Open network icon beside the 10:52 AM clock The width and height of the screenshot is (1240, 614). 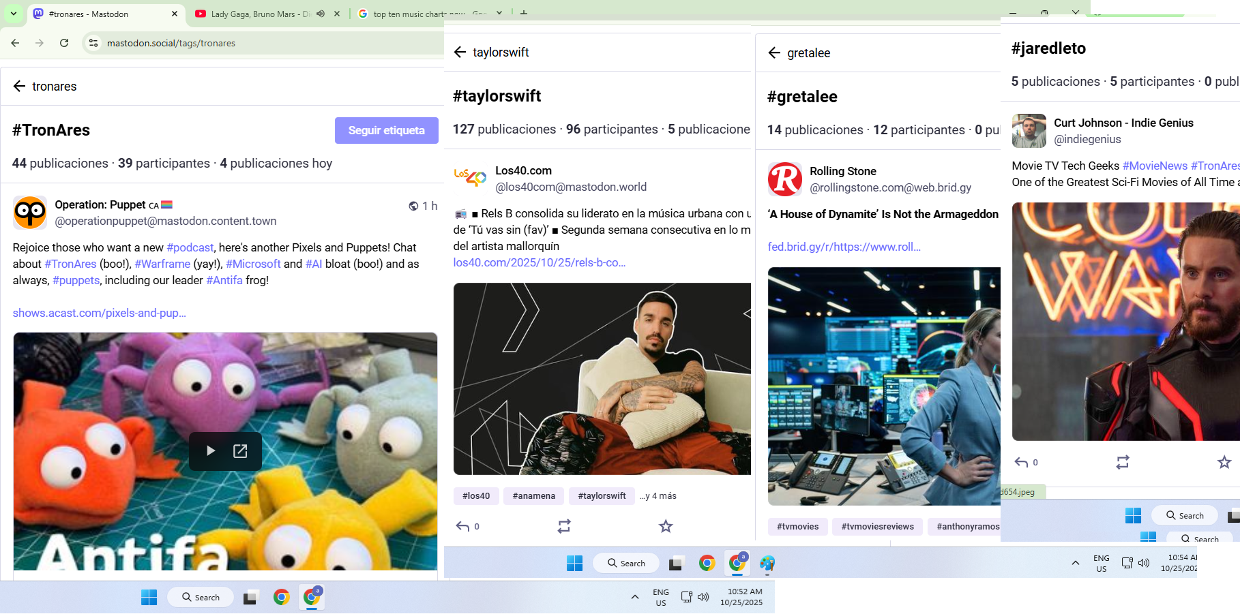[x=687, y=597]
